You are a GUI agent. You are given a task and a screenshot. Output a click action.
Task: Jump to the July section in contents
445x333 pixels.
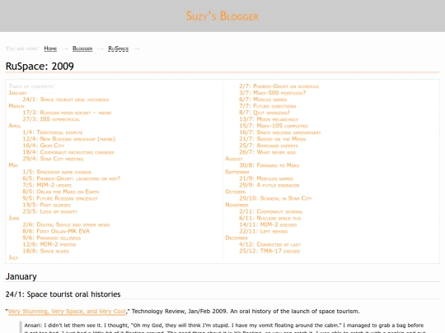pyautogui.click(x=13, y=257)
